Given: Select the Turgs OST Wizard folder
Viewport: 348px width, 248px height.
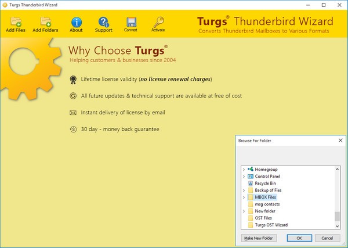Looking at the screenshot, I should pyautogui.click(x=271, y=225).
